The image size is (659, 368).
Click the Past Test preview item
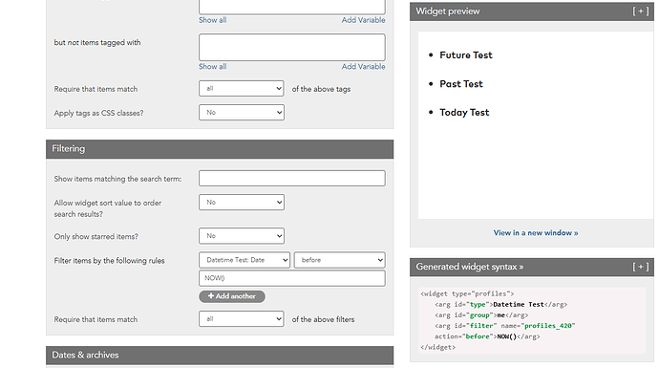point(461,84)
